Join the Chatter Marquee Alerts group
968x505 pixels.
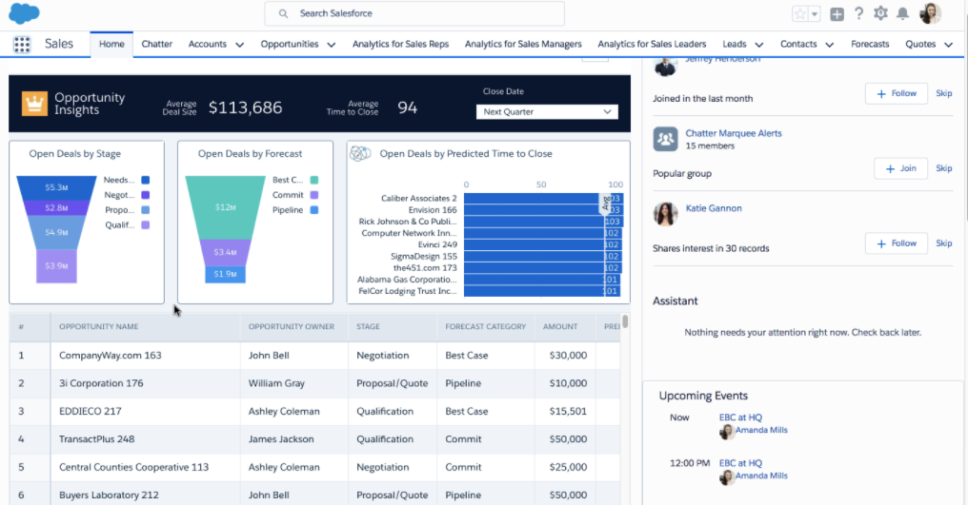tap(900, 168)
